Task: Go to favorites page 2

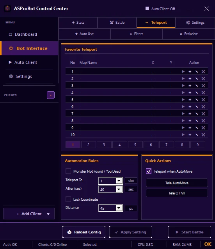Action: point(89,145)
